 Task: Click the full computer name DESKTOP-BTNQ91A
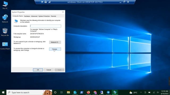point(37,34)
